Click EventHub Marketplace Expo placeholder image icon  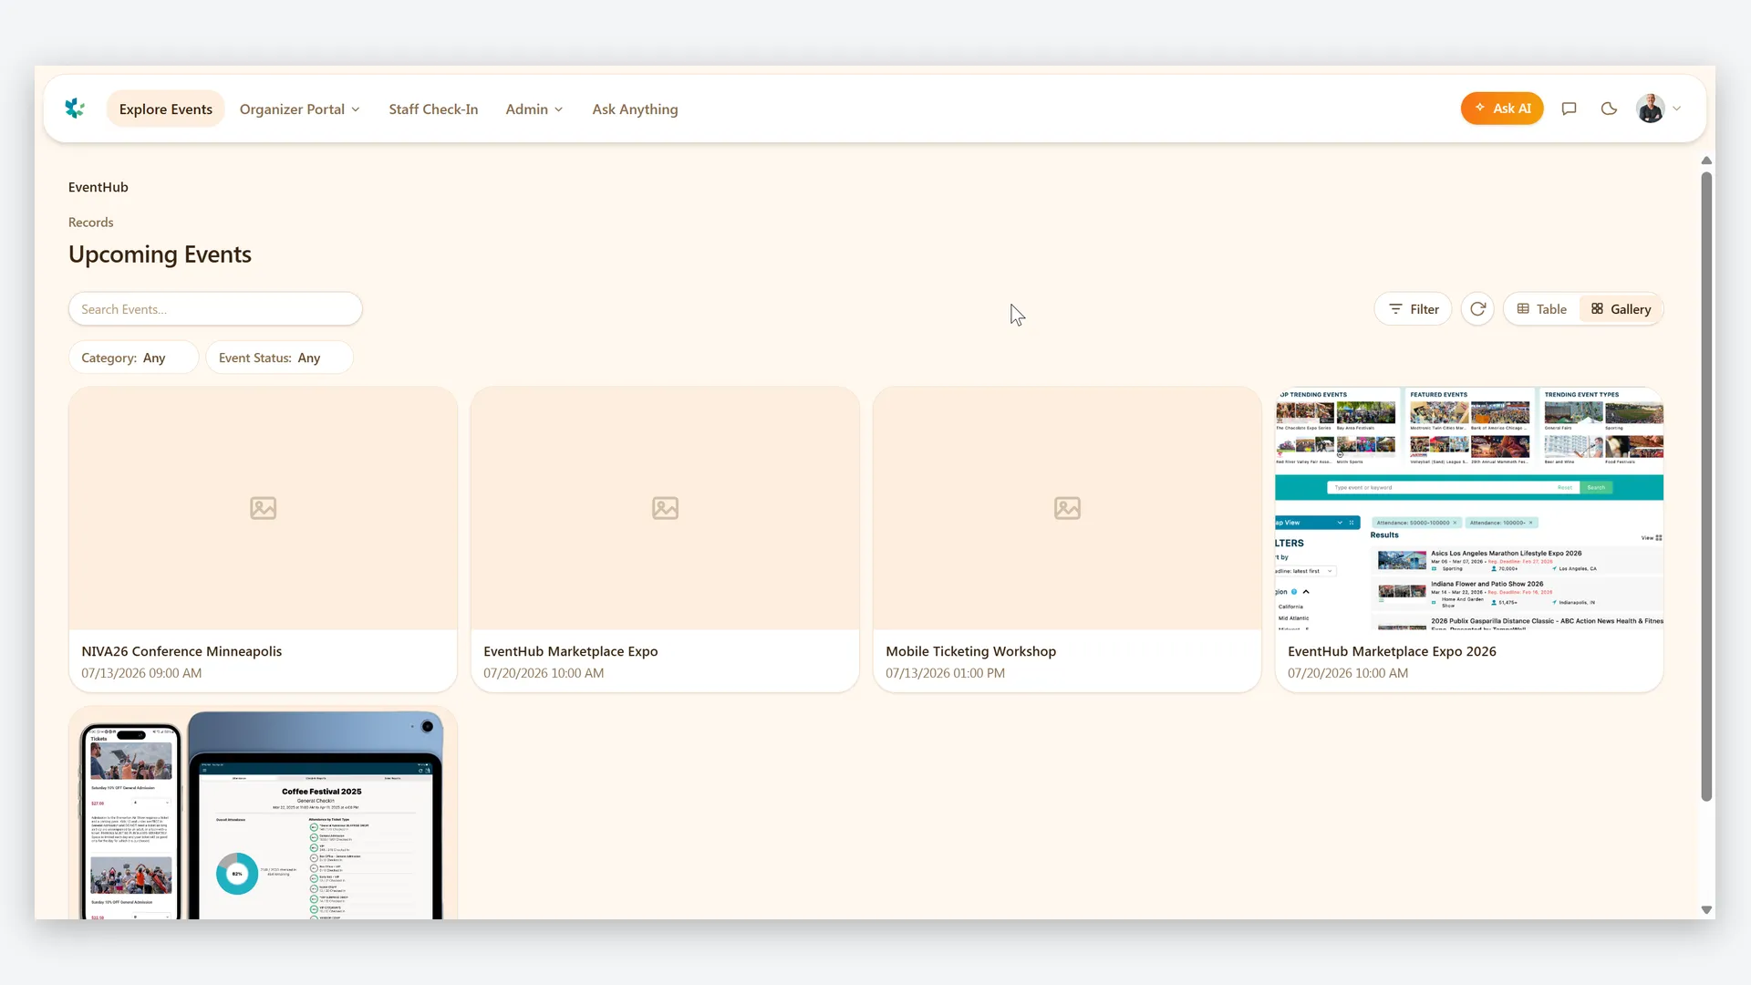click(665, 508)
